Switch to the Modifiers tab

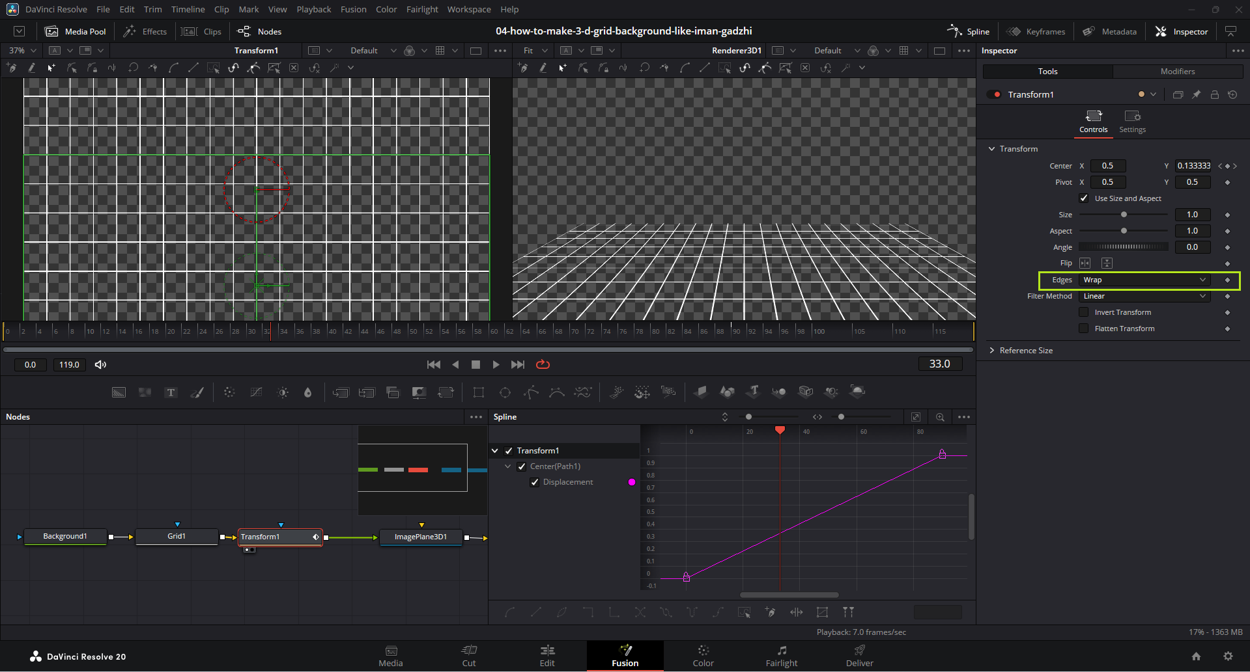pos(1177,72)
